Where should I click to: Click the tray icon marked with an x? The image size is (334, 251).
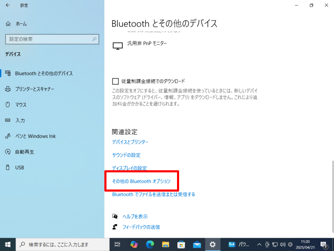coord(290,245)
